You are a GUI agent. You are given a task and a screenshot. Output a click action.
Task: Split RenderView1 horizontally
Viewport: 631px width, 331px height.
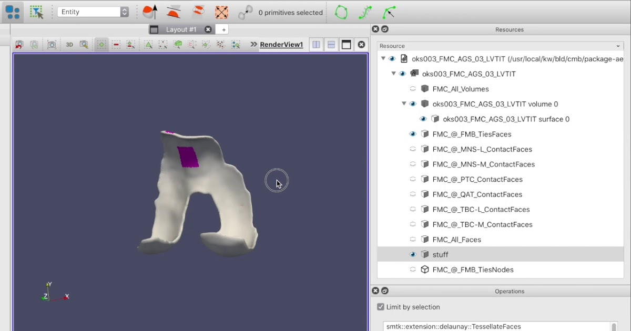[x=316, y=45]
